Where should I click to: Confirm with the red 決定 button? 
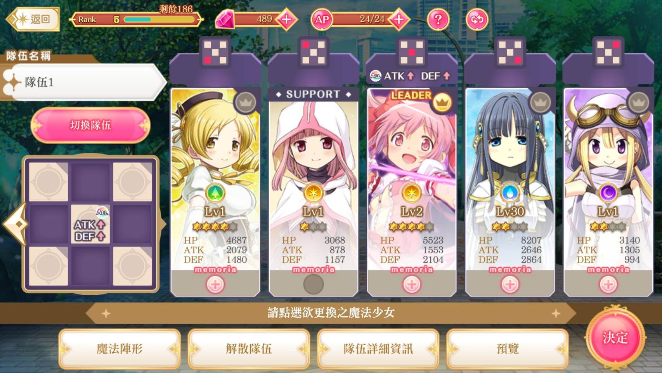pos(615,338)
